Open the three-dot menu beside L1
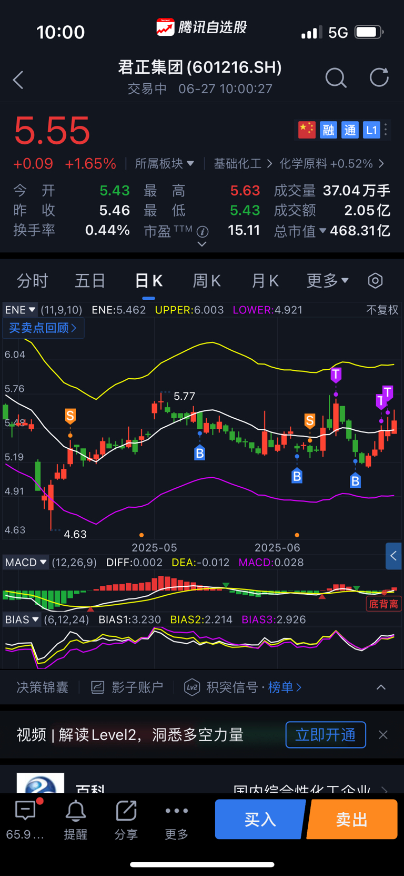Screen dimensions: 404x876 386,130
